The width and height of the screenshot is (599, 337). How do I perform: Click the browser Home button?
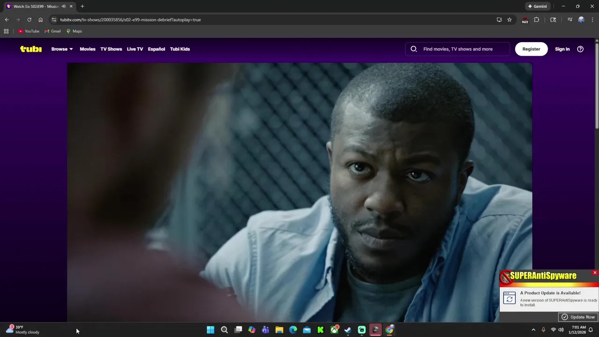[40, 20]
